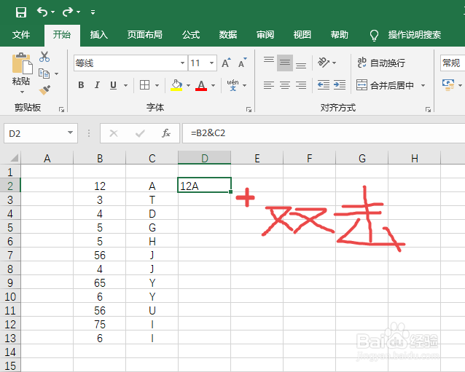Screen dimensions: 465x372
Task: Undo the last action
Action: 42,12
